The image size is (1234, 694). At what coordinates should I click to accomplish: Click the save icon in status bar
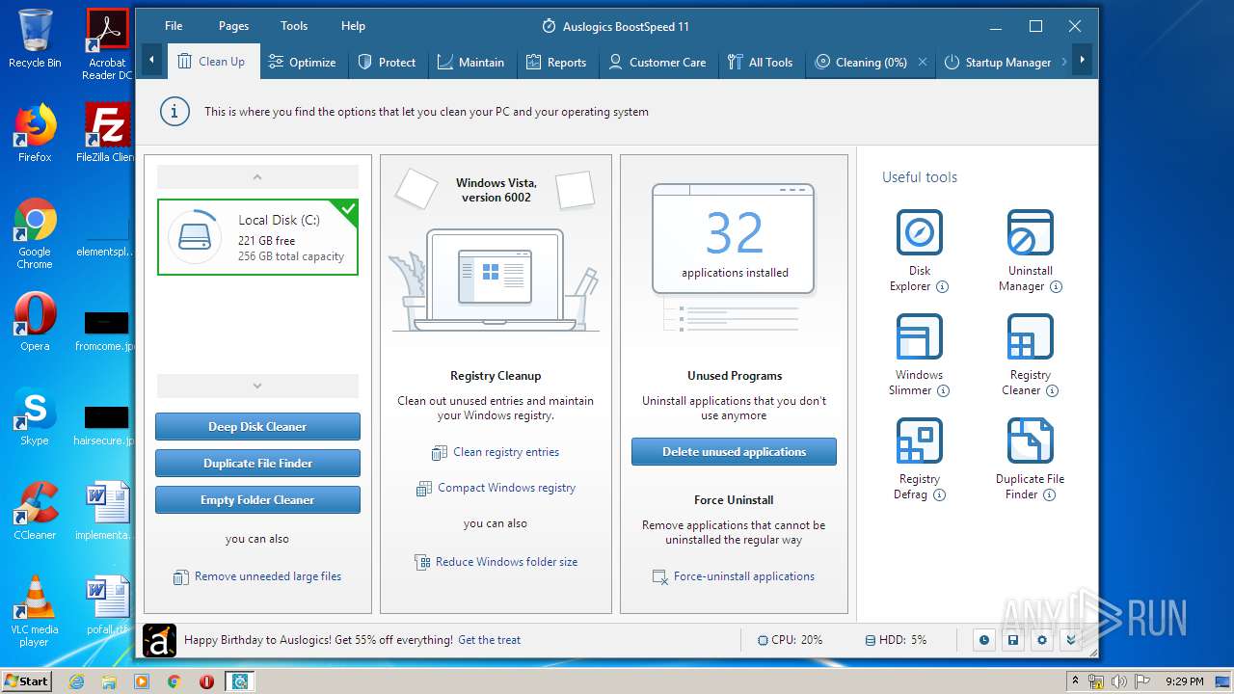pos(1012,640)
